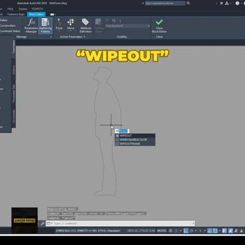The height and width of the screenshot is (245, 245).
Task: Click the coordinates readout in status bar
Action: pyautogui.click(x=141, y=231)
